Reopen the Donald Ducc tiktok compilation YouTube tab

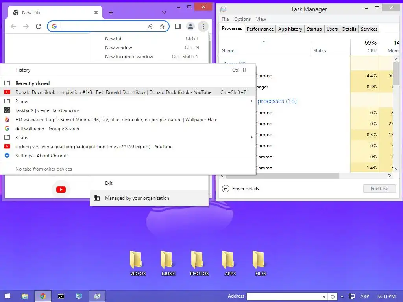(x=128, y=92)
